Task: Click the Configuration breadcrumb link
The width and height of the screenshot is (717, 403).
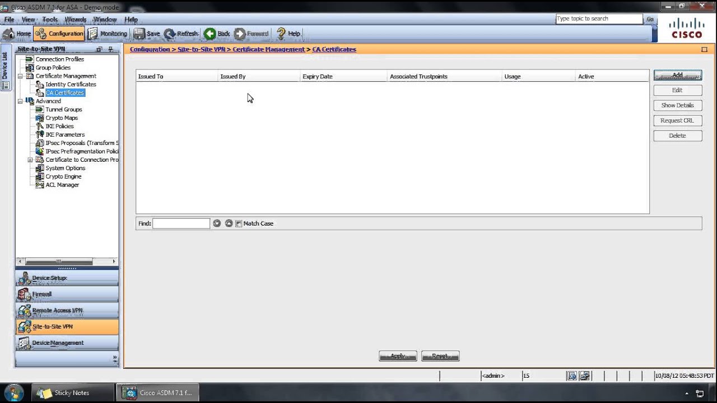Action: [x=150, y=49]
